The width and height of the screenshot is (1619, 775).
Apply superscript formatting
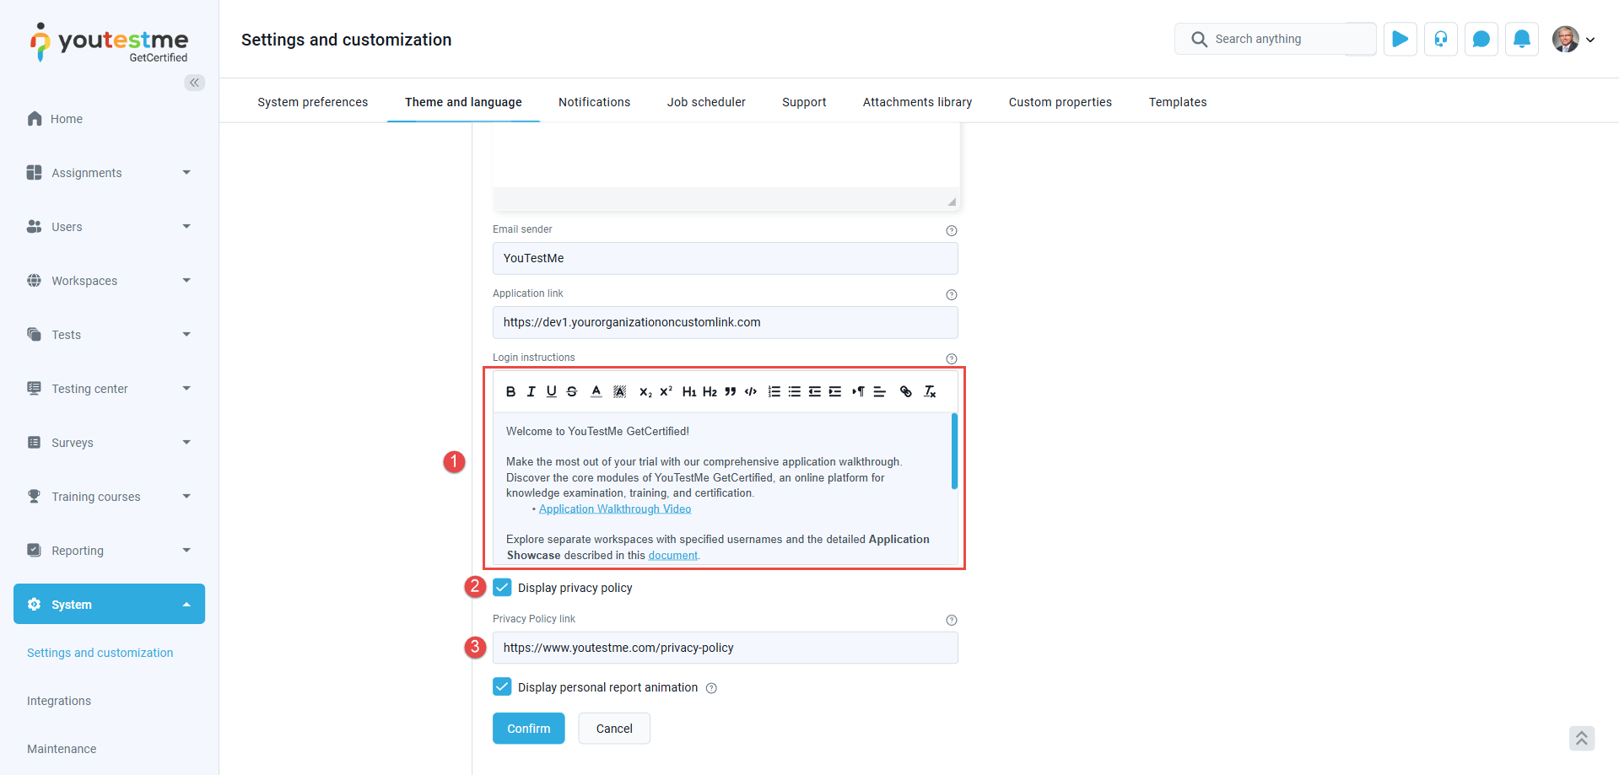666,391
